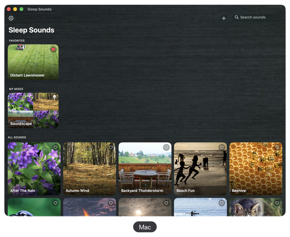
Task: Favorite the Backyard Thunderstorm sound
Action: (166, 147)
